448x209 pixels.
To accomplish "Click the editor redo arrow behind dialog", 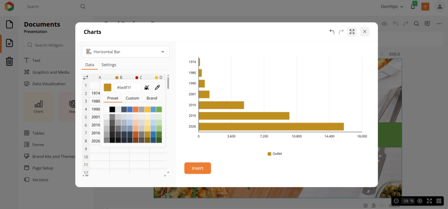I will [406, 24].
